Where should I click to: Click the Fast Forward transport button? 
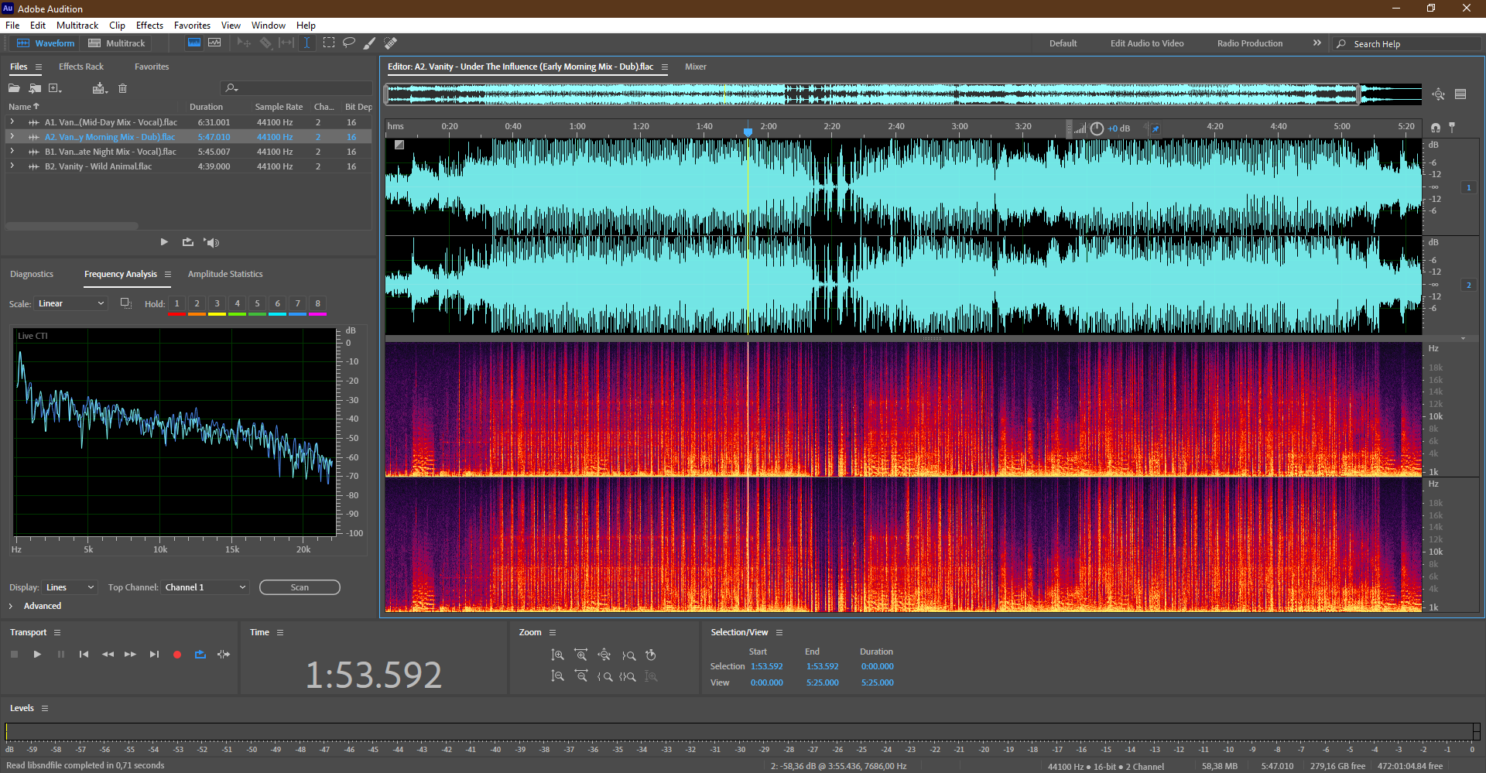pyautogui.click(x=130, y=655)
